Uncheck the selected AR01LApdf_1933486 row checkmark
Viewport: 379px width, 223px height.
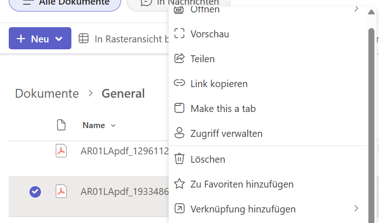(x=35, y=192)
